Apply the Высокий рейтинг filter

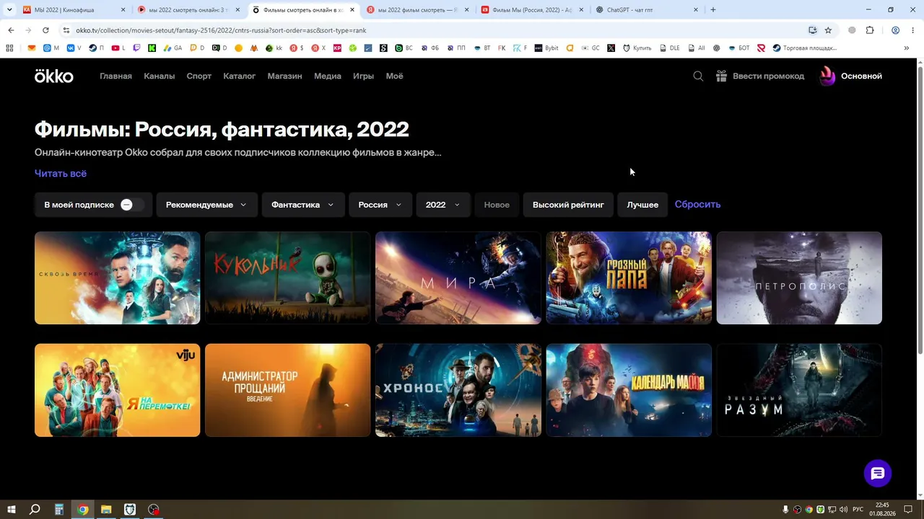click(568, 205)
